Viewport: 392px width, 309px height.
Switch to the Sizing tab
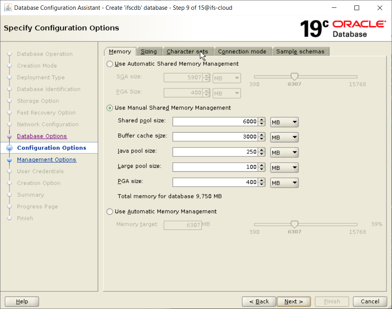pyautogui.click(x=149, y=52)
